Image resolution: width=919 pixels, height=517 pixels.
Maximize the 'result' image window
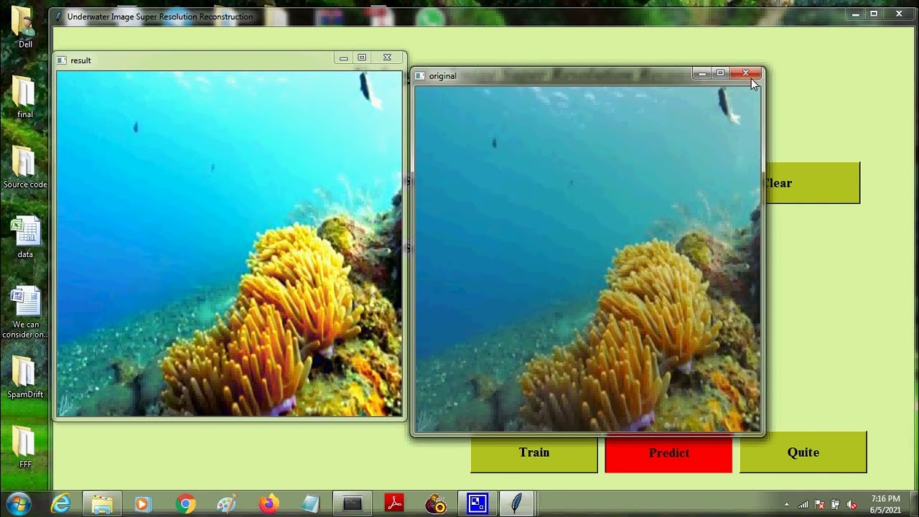pyautogui.click(x=362, y=57)
